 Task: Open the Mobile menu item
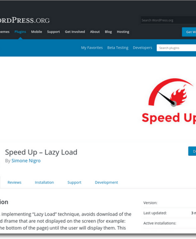pos(36,32)
